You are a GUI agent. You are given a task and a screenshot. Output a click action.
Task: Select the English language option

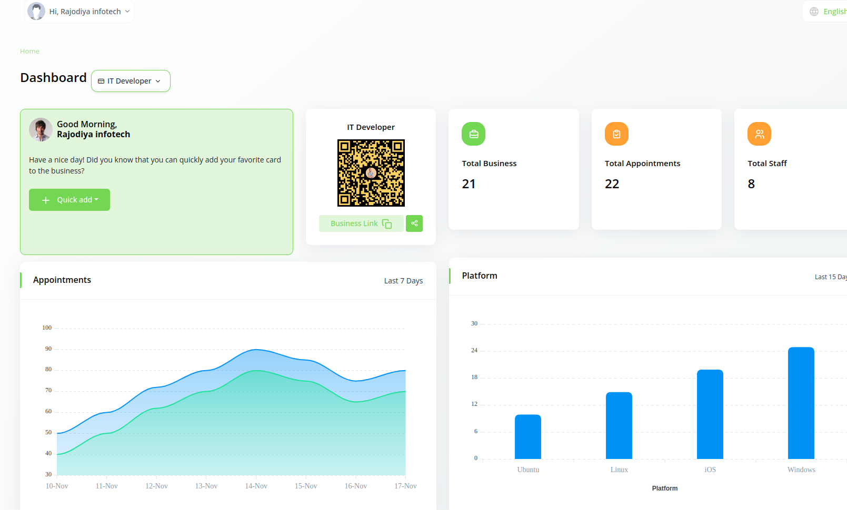click(834, 12)
